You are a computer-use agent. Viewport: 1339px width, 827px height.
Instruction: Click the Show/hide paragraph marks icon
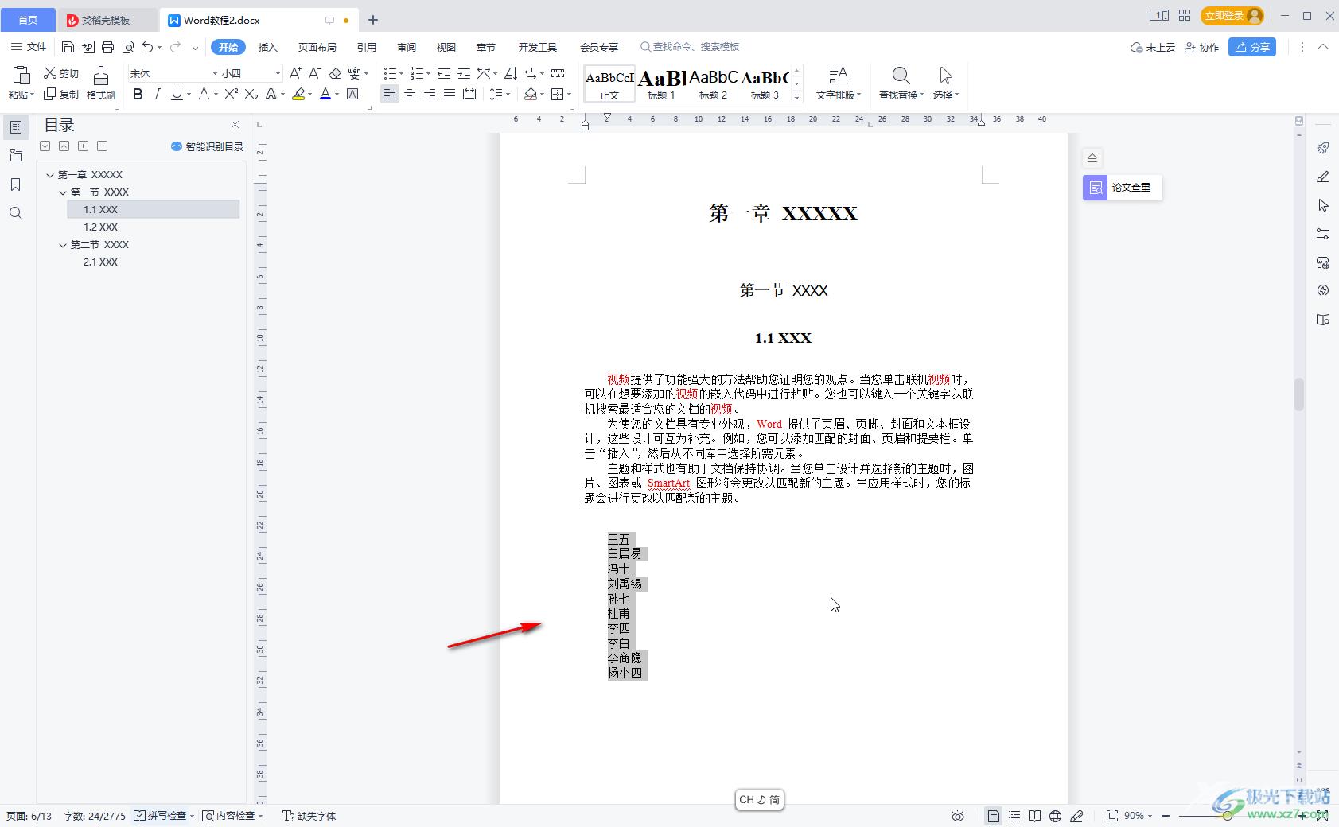[531, 73]
